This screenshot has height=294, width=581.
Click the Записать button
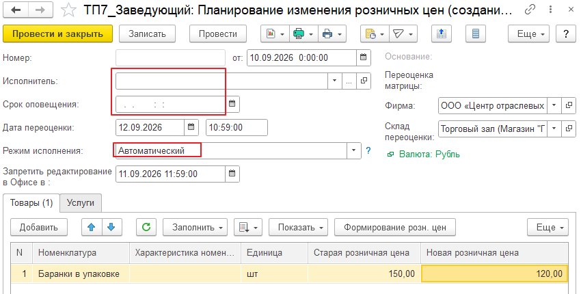pyautogui.click(x=147, y=34)
